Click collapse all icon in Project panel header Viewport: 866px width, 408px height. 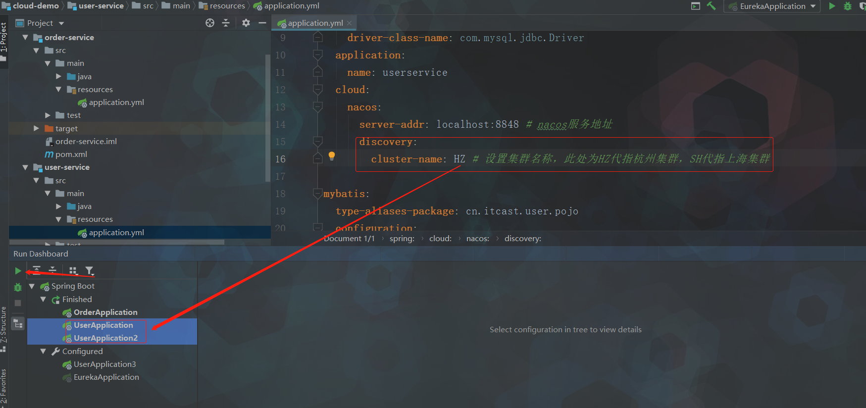coord(226,23)
